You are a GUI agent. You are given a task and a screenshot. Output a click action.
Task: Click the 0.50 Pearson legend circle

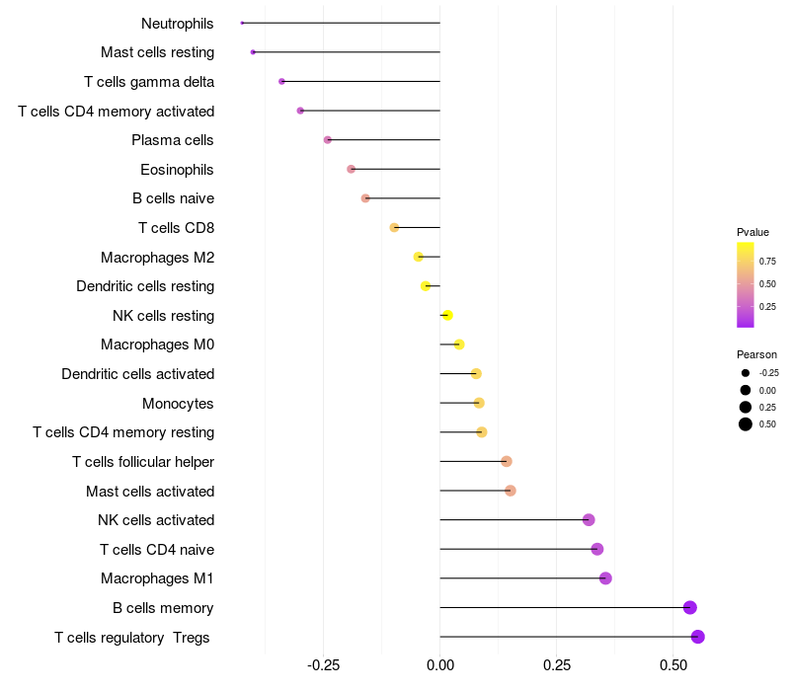click(x=746, y=424)
